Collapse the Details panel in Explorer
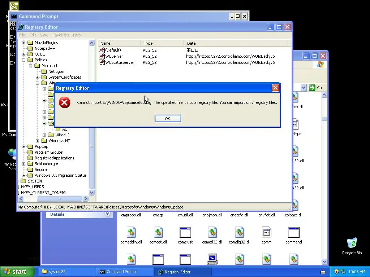The height and width of the screenshot is (277, 370). click(108, 214)
